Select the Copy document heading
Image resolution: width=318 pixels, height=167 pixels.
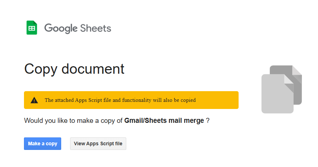74,69
